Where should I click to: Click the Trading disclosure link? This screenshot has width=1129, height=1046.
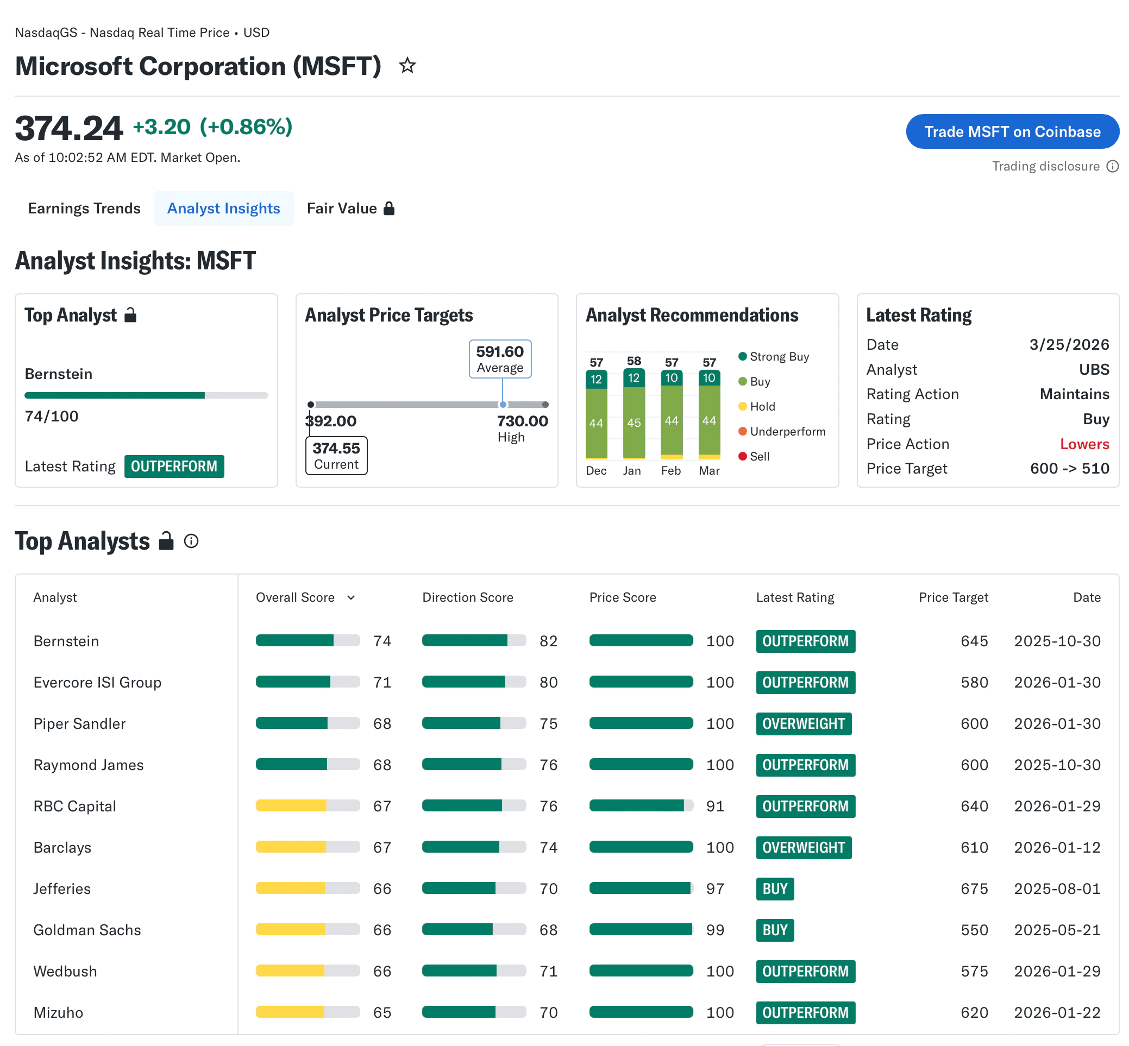click(1045, 166)
